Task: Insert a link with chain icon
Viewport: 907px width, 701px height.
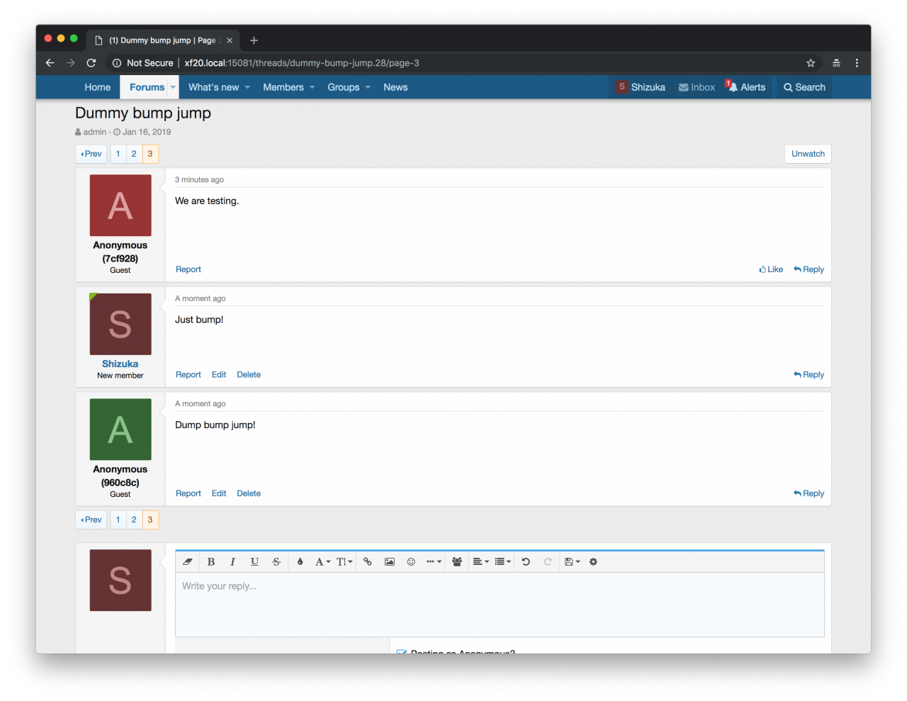Action: [367, 562]
